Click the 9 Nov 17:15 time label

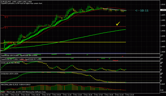99,95
